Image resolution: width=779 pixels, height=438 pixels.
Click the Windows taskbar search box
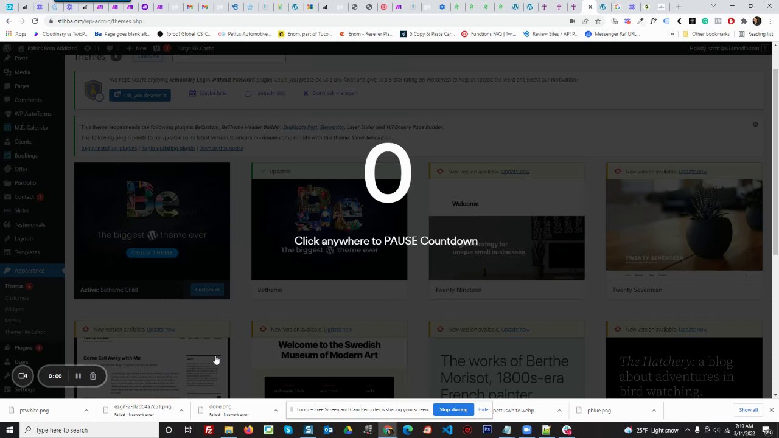[88, 430]
